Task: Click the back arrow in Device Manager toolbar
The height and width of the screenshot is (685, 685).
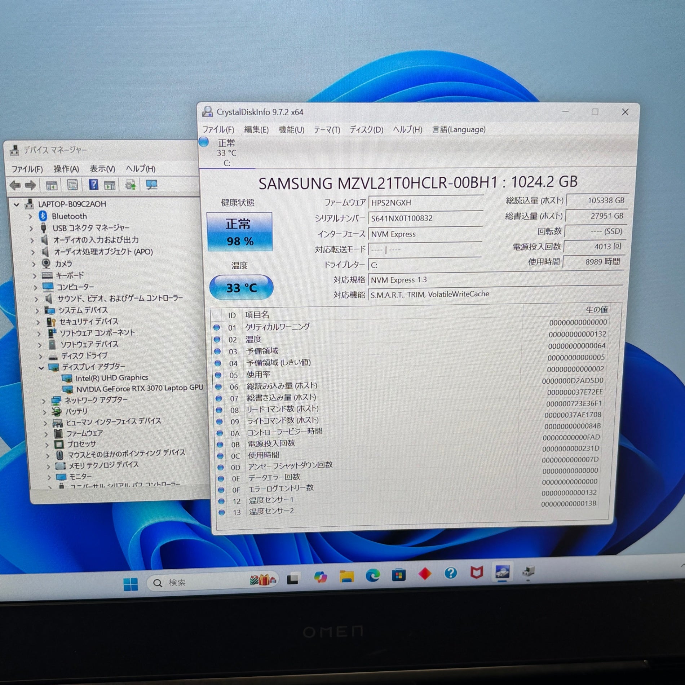Action: [x=15, y=185]
